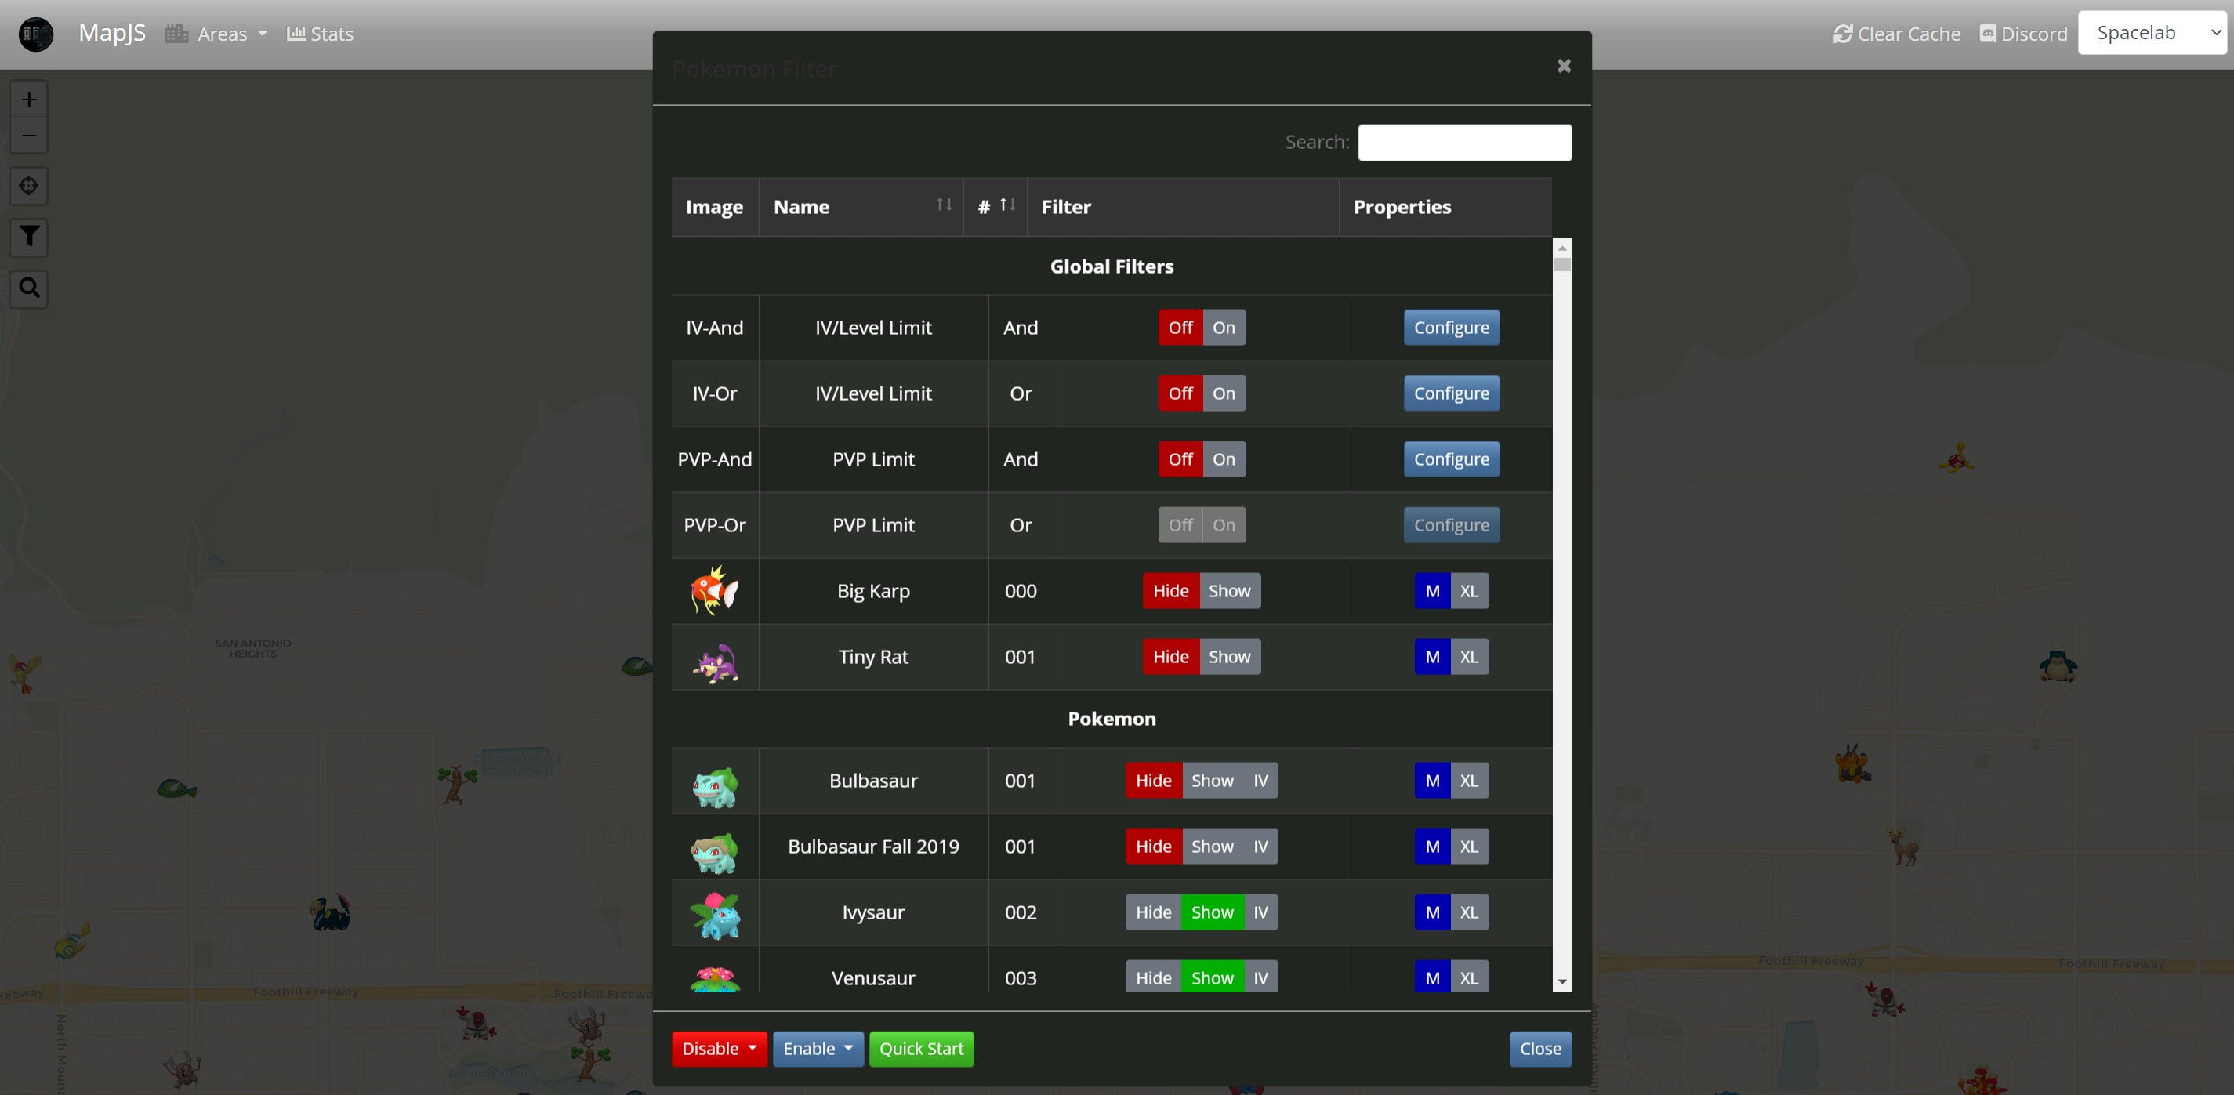Set Ivysaur filter to Hide
The width and height of the screenshot is (2234, 1095).
[1152, 912]
